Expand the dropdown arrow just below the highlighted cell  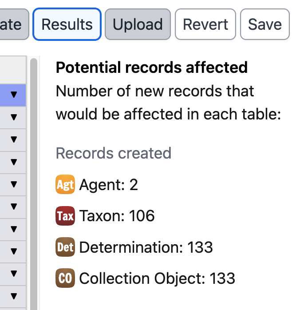(14, 117)
